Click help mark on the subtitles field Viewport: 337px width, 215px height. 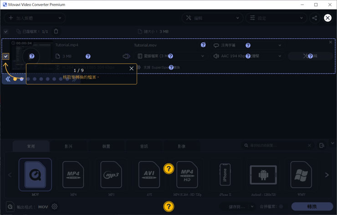[248, 45]
